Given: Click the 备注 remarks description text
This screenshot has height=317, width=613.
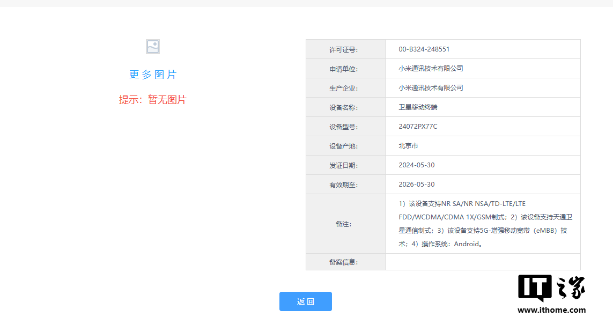Looking at the screenshot, I should coord(483,224).
